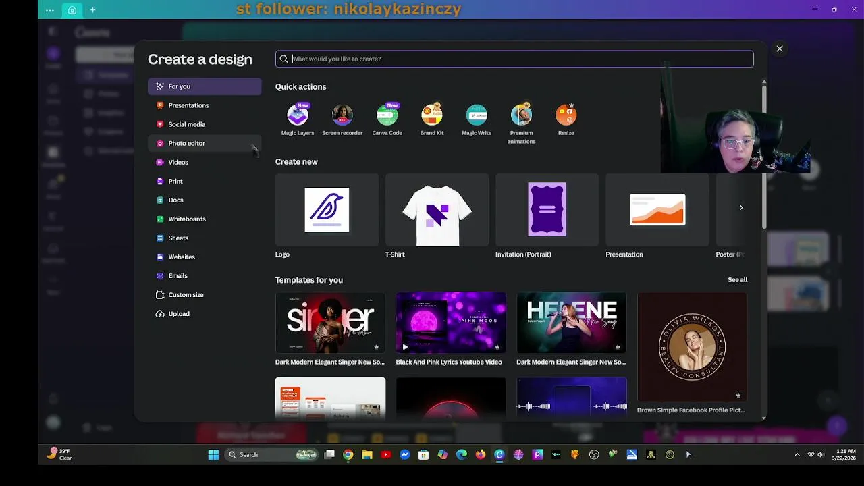Select Emails category
864x486 pixels.
coord(205,275)
